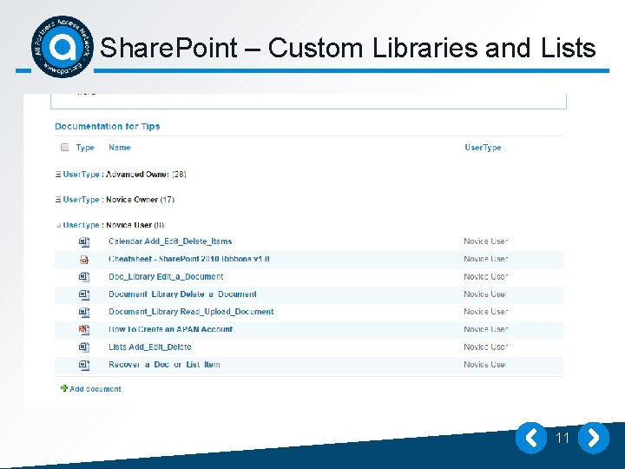Click Novice User value in Read_Upload_Document row
625x469 pixels.
[x=485, y=312]
